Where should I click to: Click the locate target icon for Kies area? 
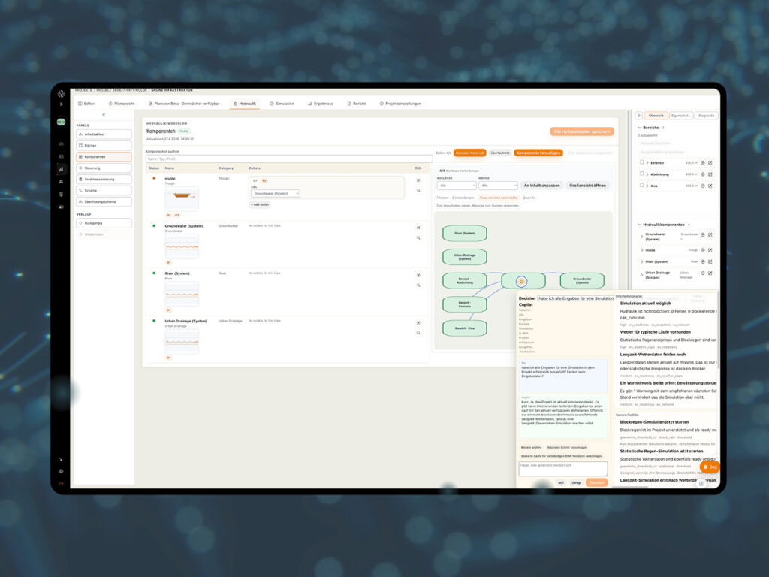(703, 186)
